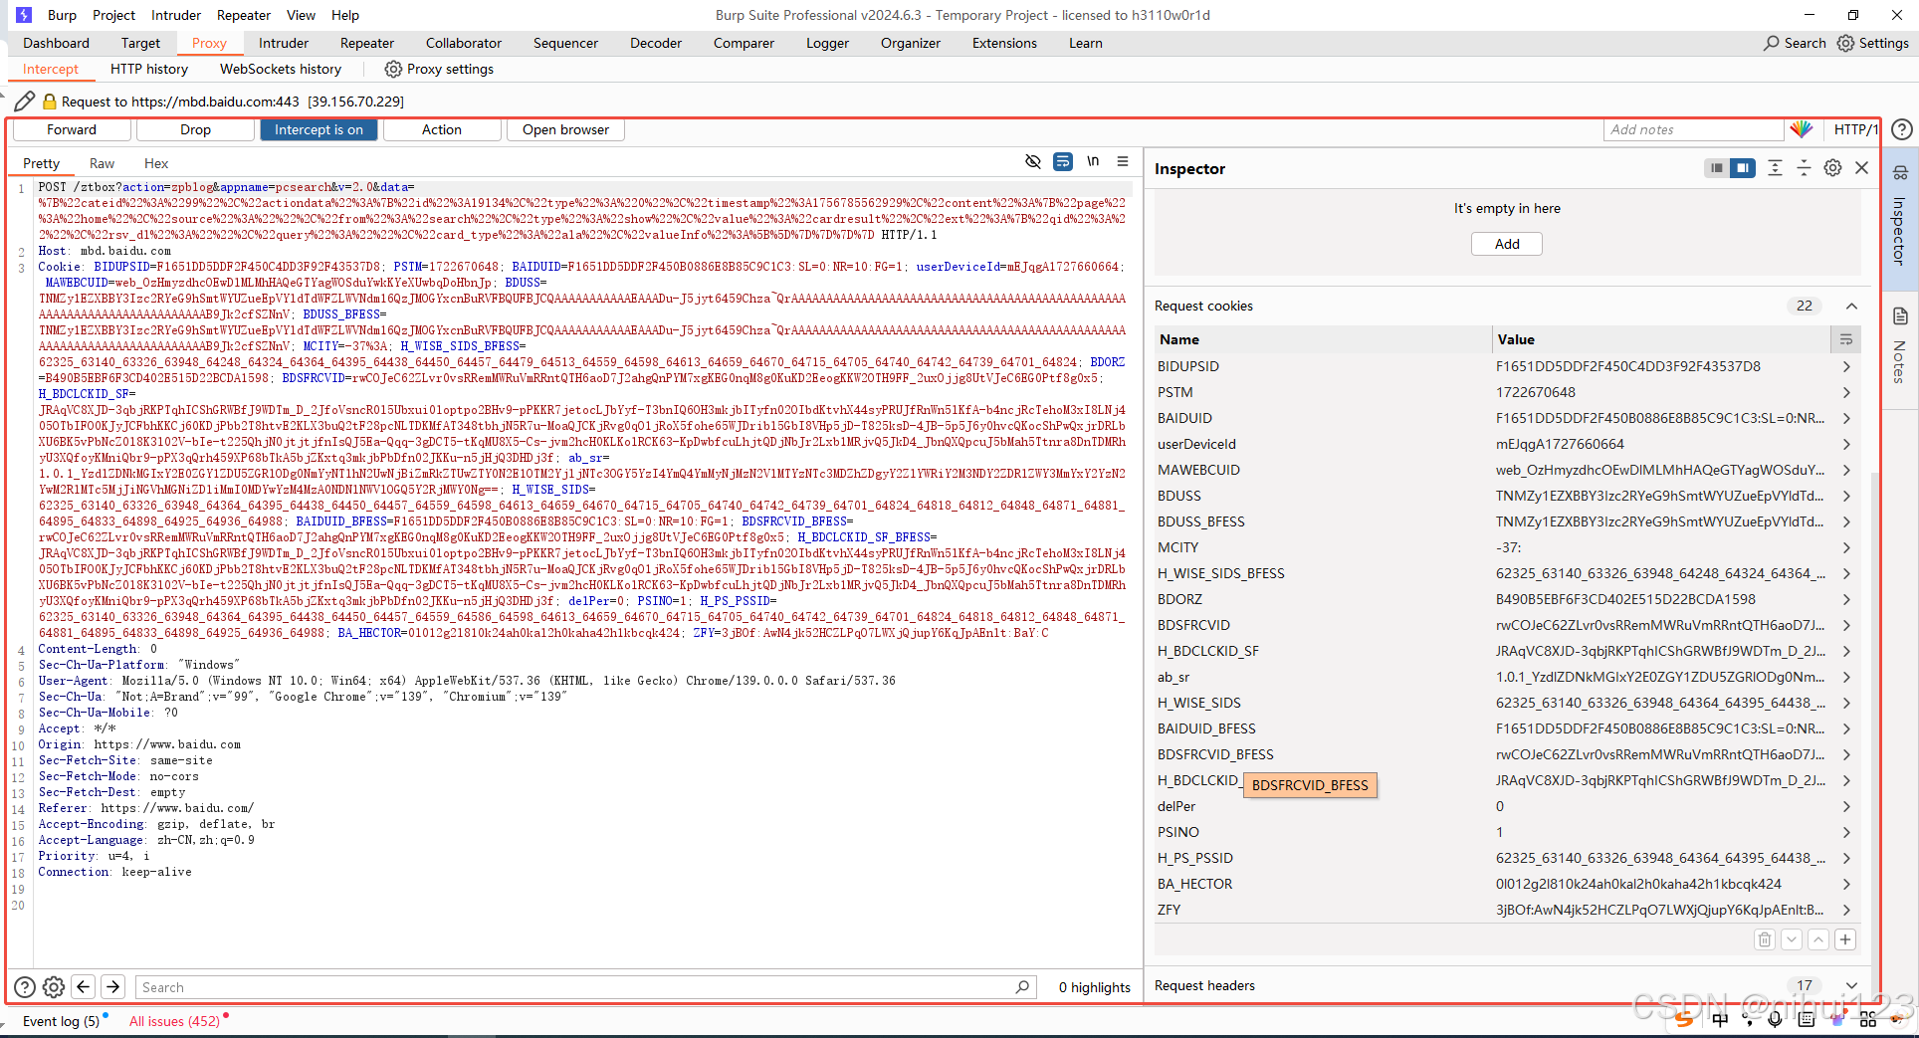
Task: Click the magnifier icon in the editor search field
Action: point(1022,987)
